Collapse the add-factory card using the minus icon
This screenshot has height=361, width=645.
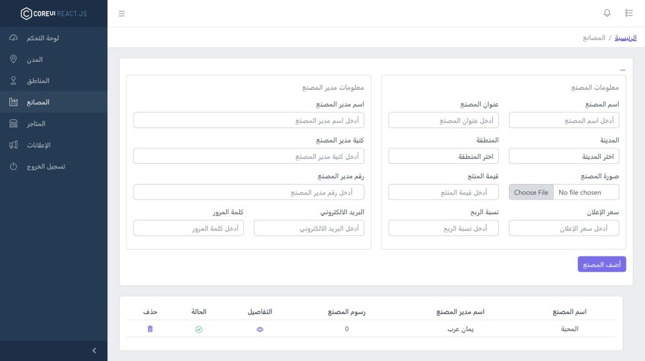click(622, 70)
